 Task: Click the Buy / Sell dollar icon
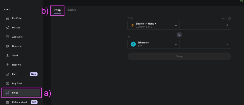click(x=8, y=83)
